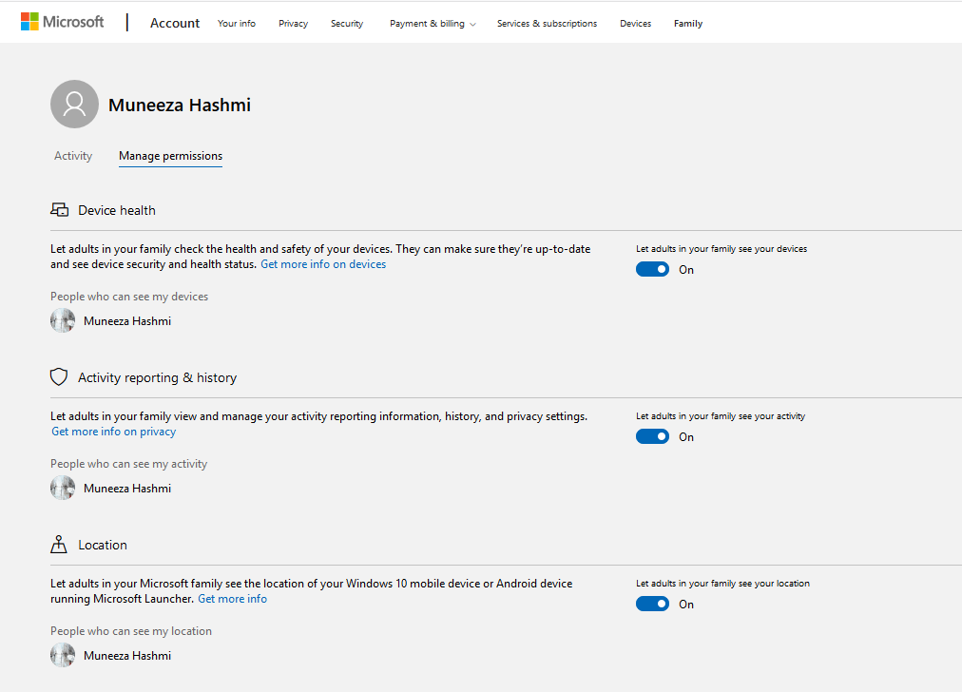Go to the Privacy page

(x=294, y=24)
